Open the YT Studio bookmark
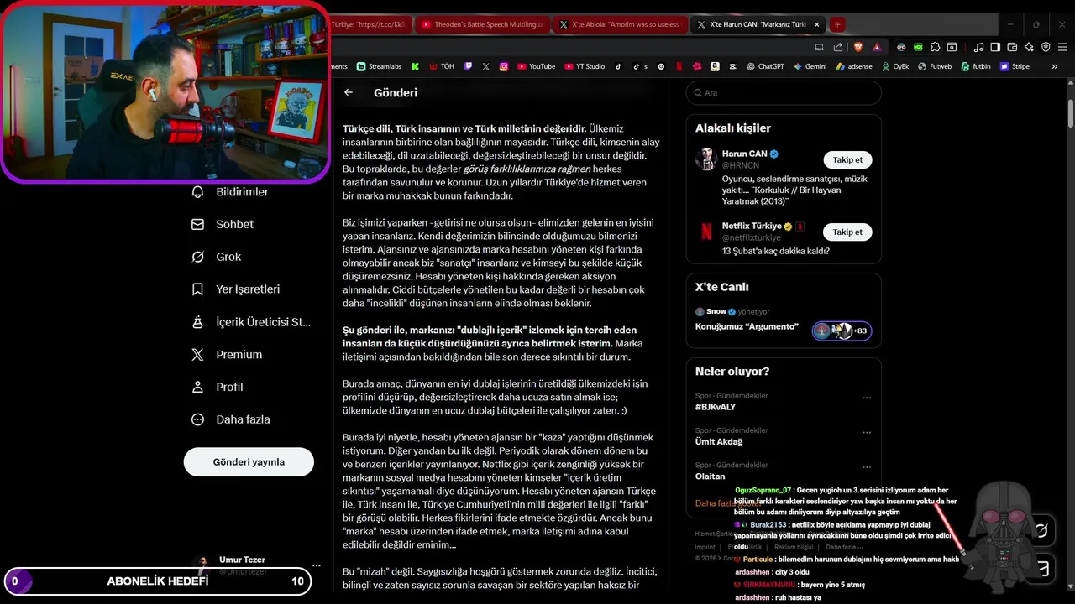 (585, 66)
